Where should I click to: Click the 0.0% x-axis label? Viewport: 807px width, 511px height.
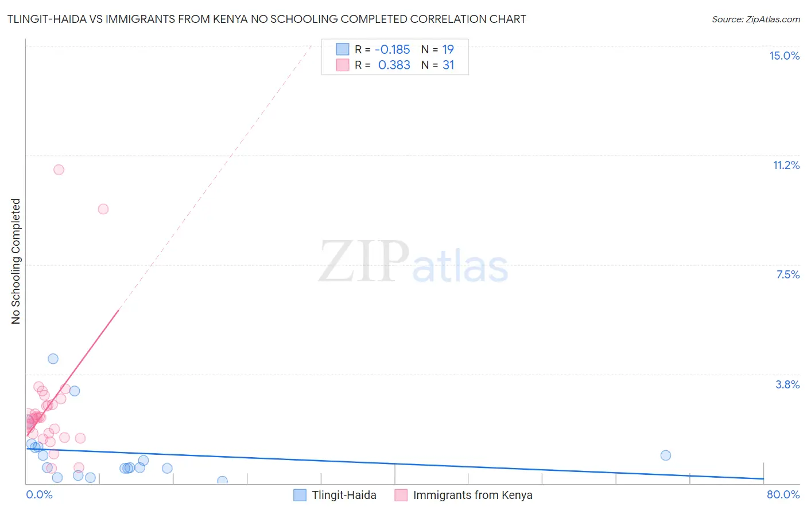tap(40, 494)
